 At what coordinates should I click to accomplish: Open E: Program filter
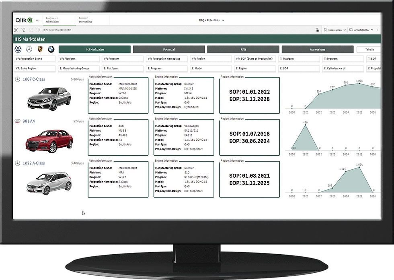click(x=167, y=69)
